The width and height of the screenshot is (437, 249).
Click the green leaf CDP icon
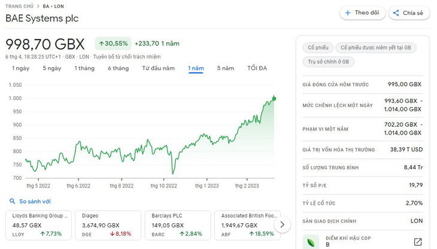[311, 242]
